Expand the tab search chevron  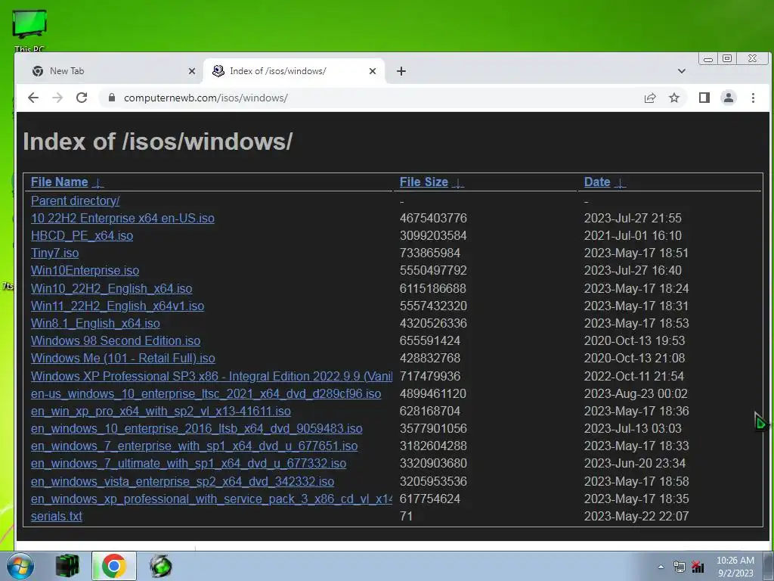tap(682, 71)
